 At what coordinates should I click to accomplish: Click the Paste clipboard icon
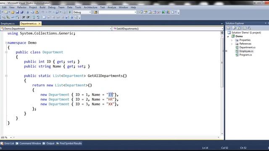(37, 12)
